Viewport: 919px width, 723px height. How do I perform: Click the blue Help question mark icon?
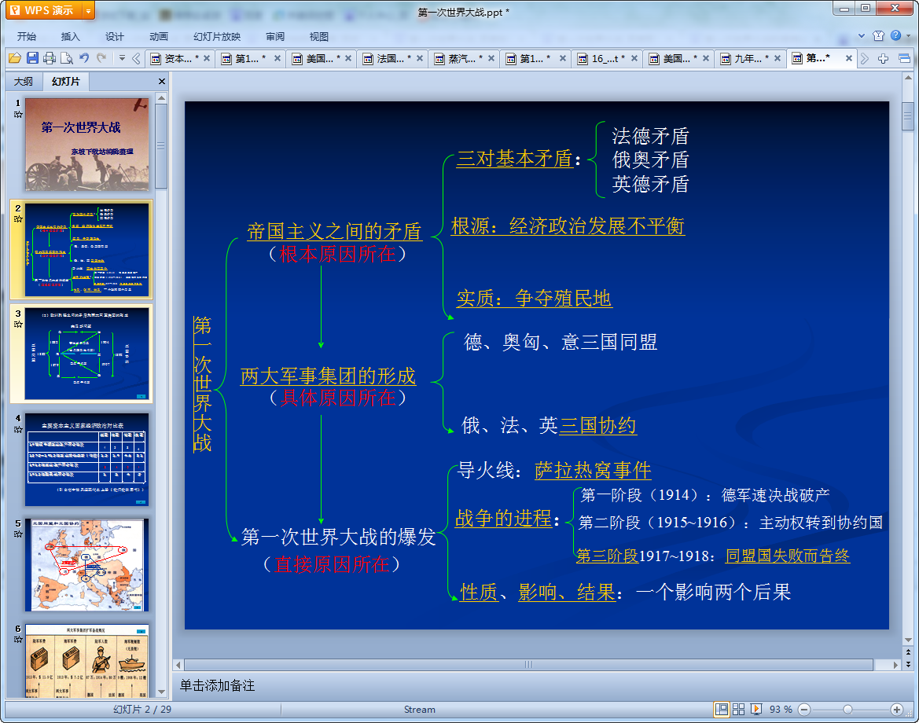[895, 35]
